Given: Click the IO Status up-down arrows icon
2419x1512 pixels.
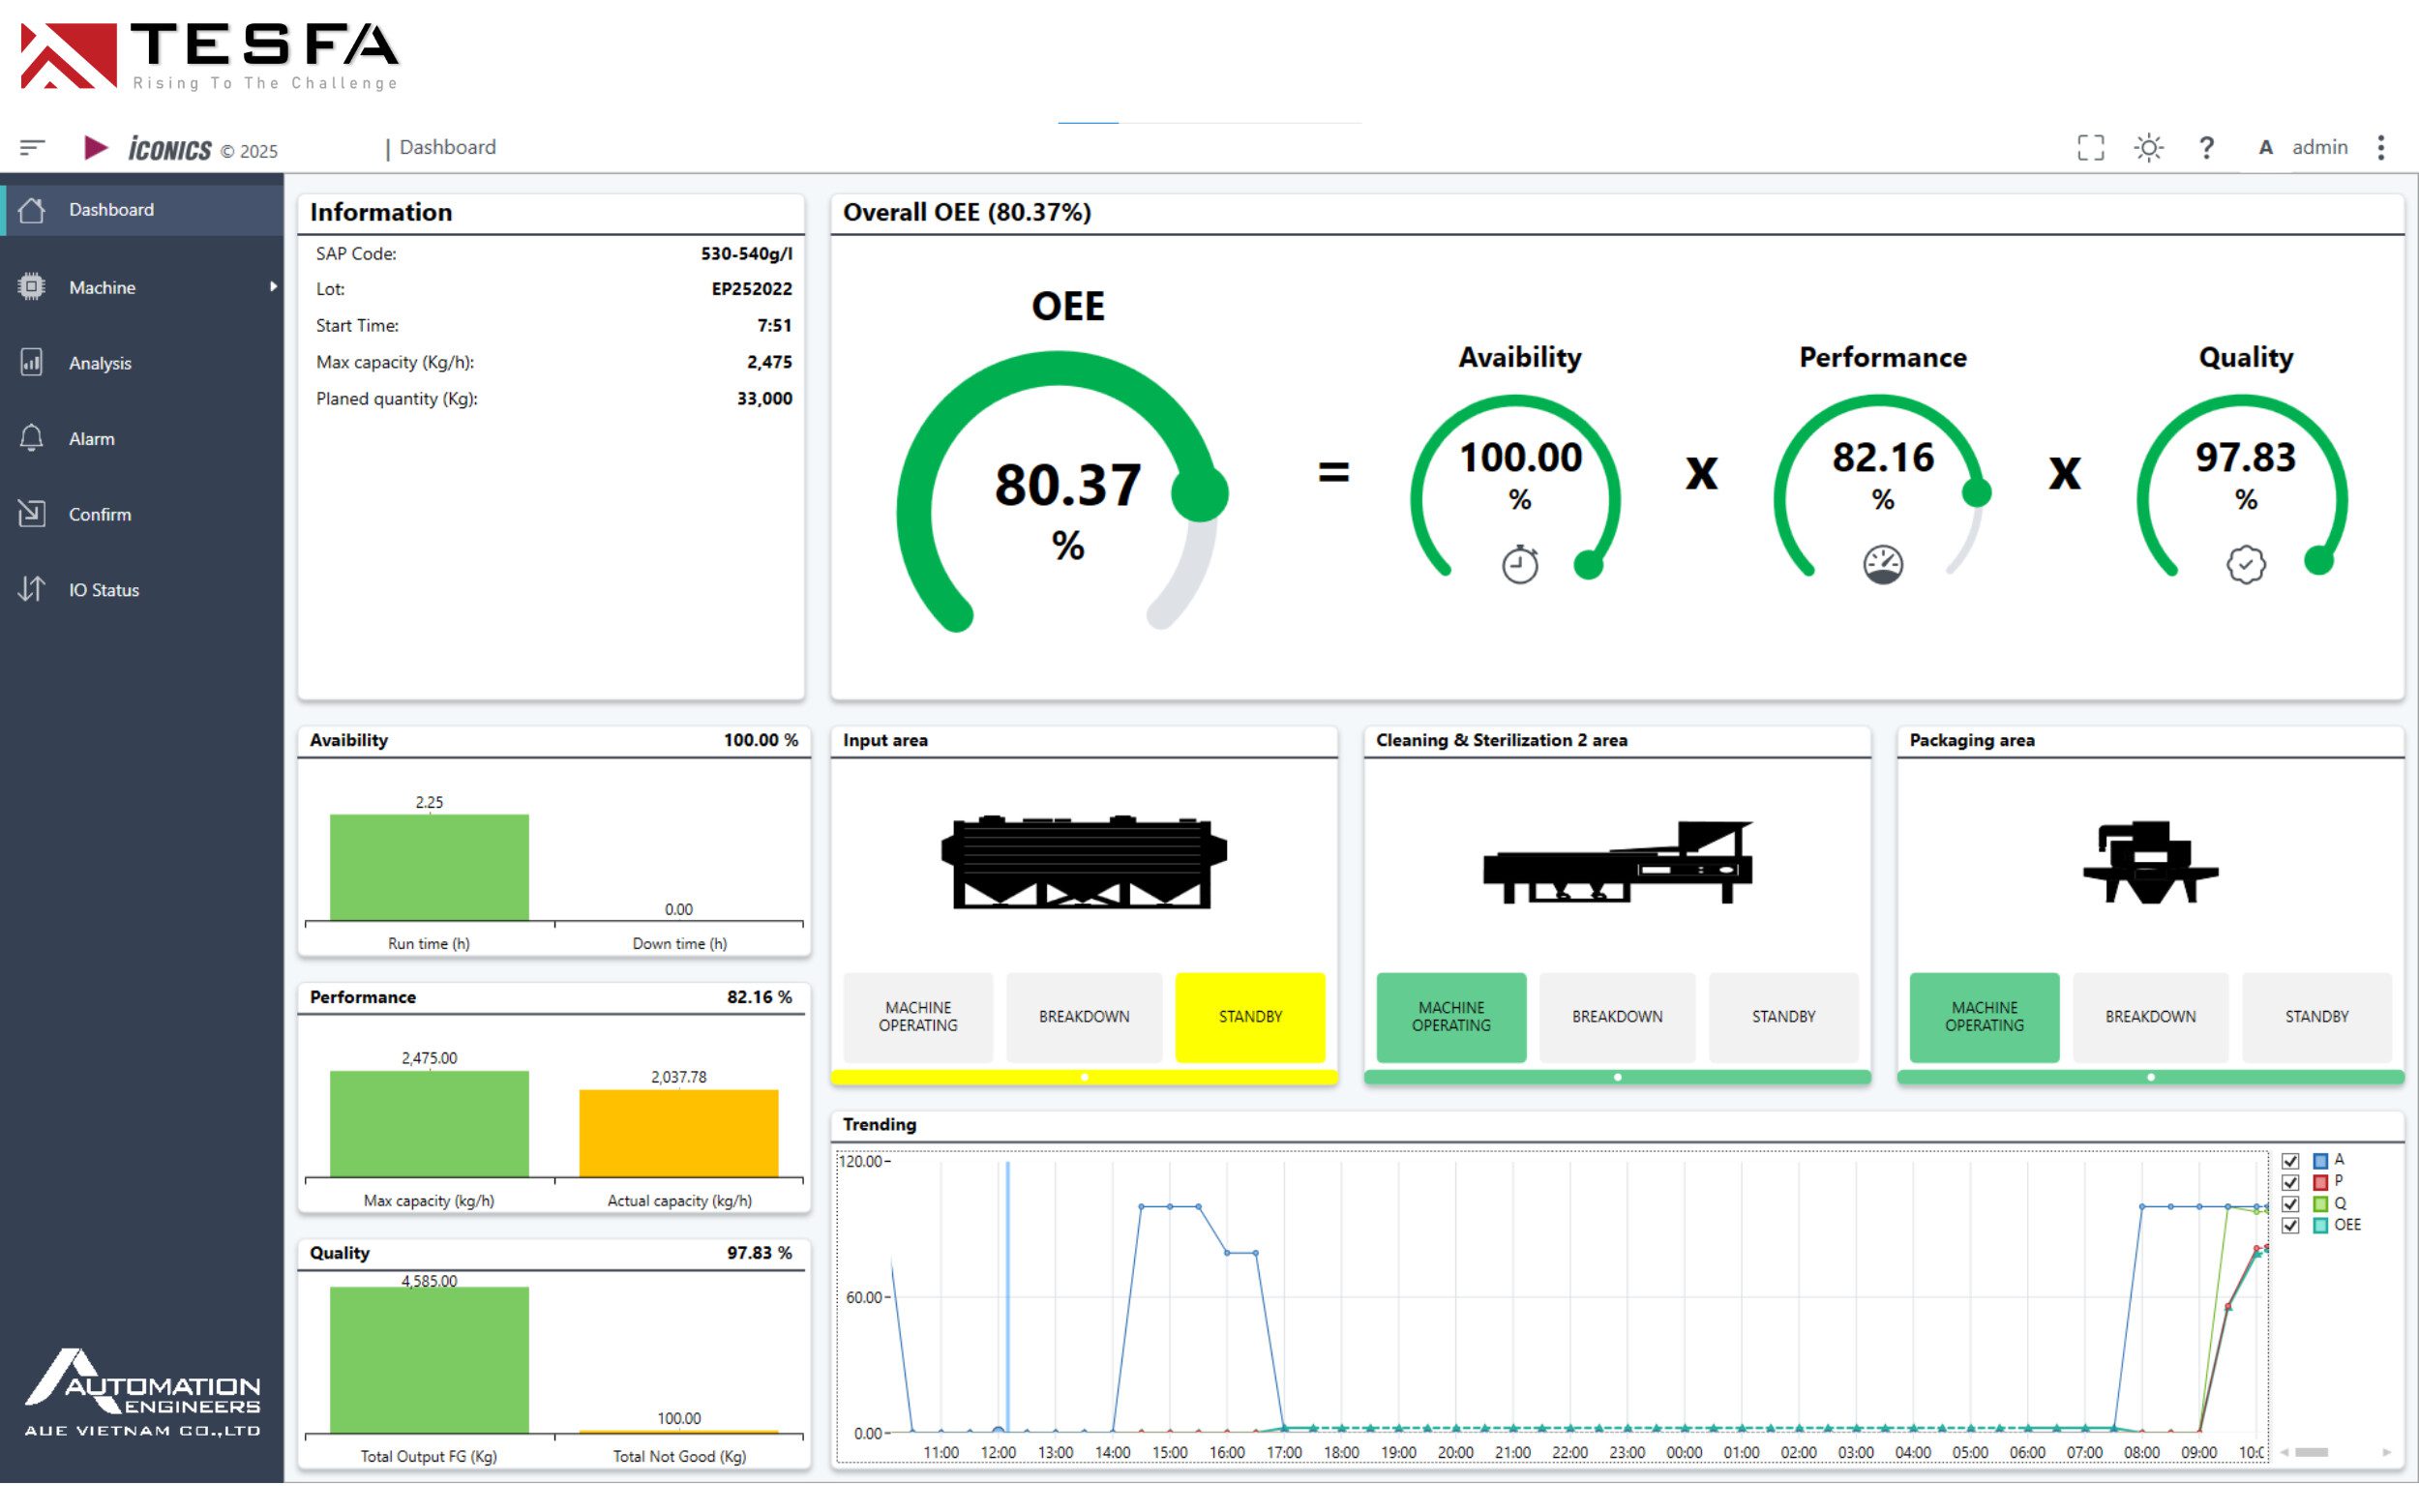Looking at the screenshot, I should coord(31,589).
